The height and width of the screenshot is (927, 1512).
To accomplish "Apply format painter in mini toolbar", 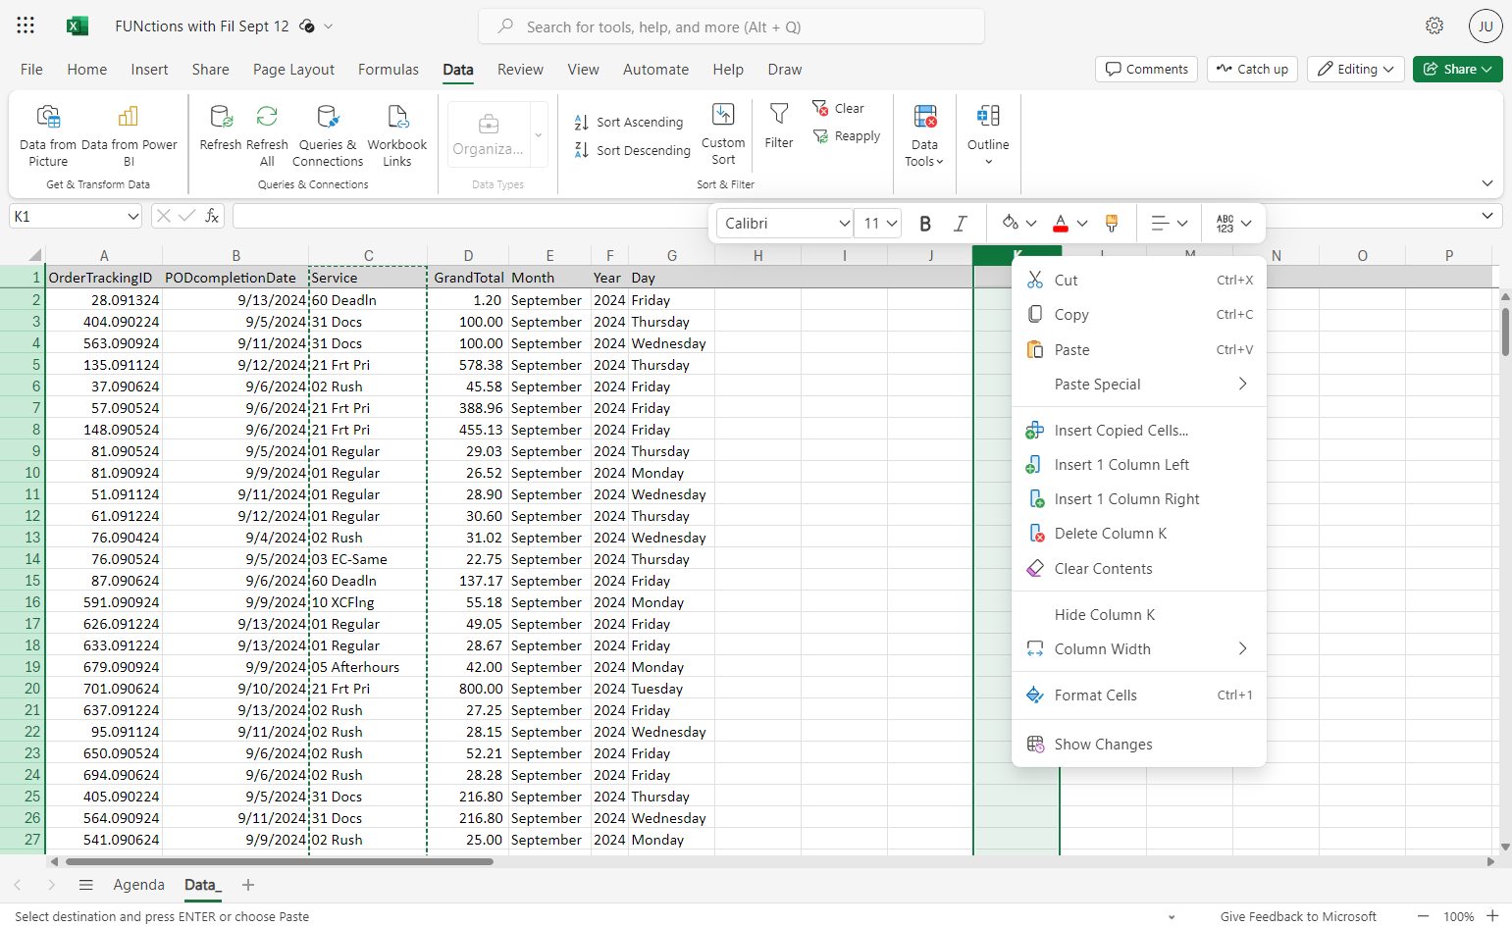I will coord(1112,224).
